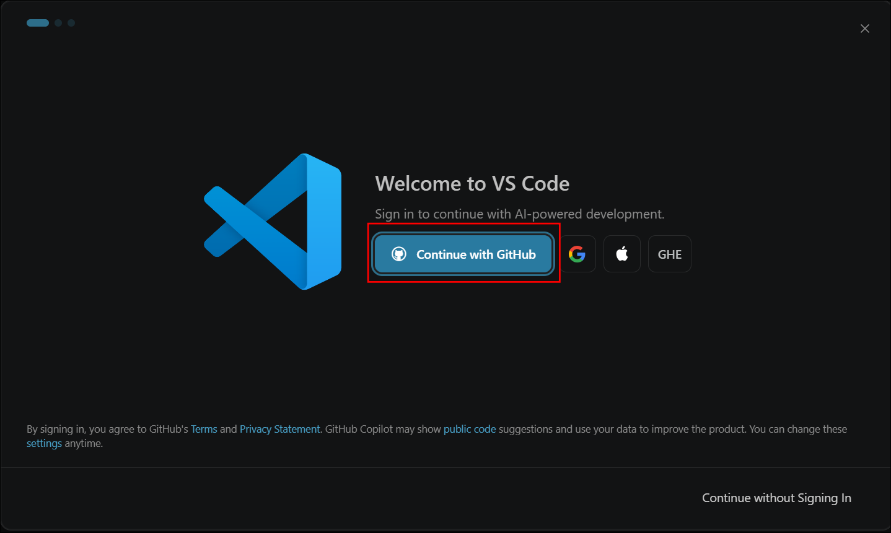Click the Continue with GitHub button
The height and width of the screenshot is (533, 891).
pos(463,254)
